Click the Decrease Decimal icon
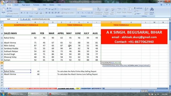This screenshot has width=171, height=96. pyautogui.click(x=91, y=13)
